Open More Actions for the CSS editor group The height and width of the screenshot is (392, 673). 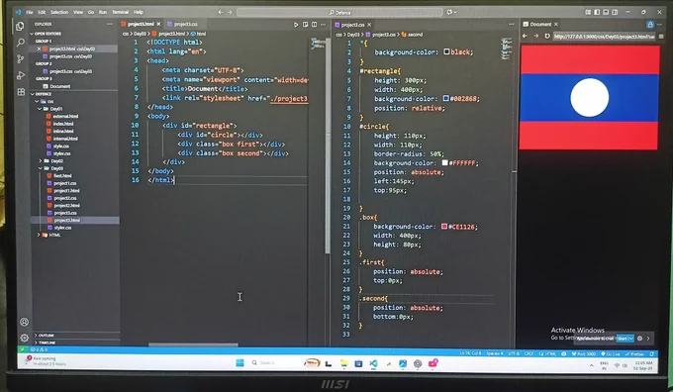pyautogui.click(x=512, y=25)
